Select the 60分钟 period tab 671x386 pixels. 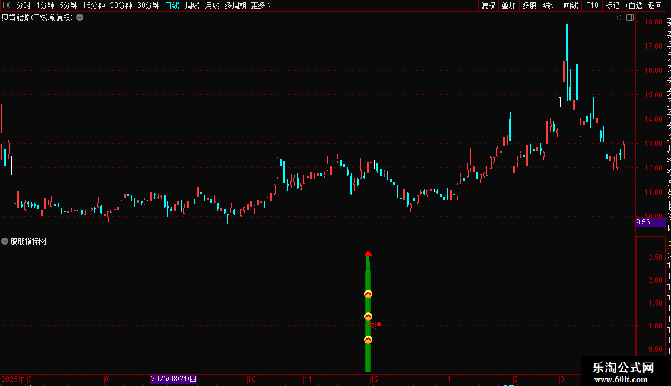(x=148, y=5)
